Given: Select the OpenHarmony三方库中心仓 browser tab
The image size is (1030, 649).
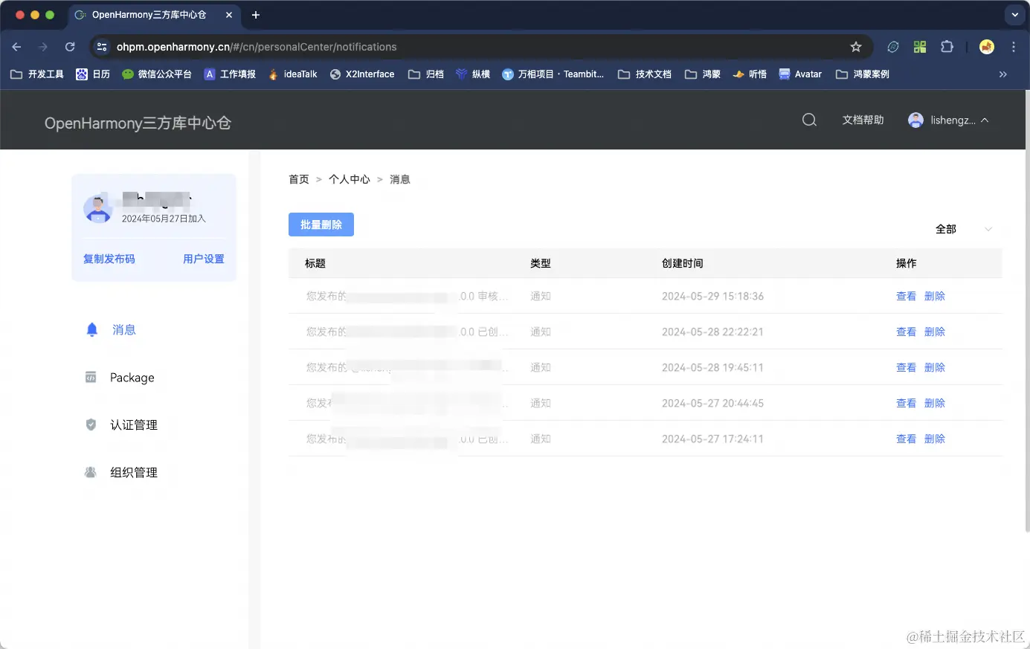Looking at the screenshot, I should (154, 15).
